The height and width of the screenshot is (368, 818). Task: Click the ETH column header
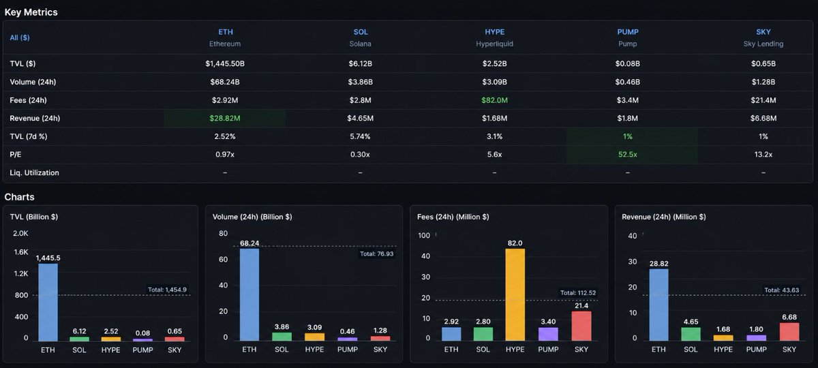pyautogui.click(x=225, y=32)
